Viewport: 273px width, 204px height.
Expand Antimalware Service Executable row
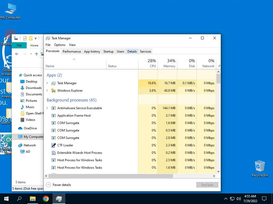pos(47,108)
